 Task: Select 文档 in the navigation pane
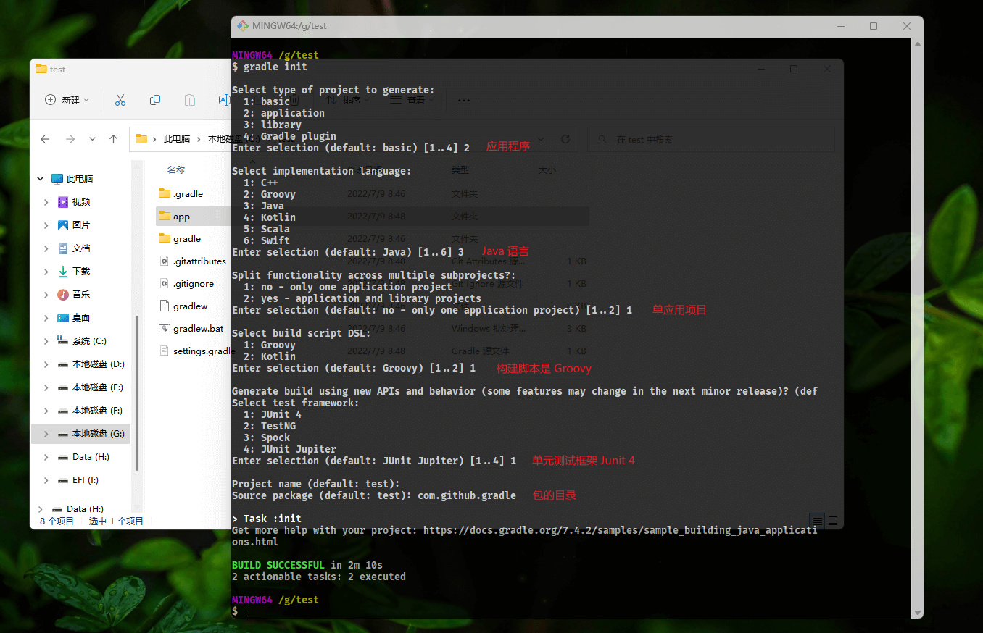pos(81,248)
